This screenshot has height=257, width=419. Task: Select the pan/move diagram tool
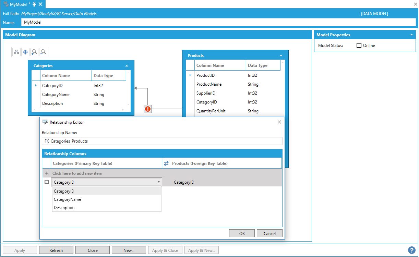[x=25, y=52]
